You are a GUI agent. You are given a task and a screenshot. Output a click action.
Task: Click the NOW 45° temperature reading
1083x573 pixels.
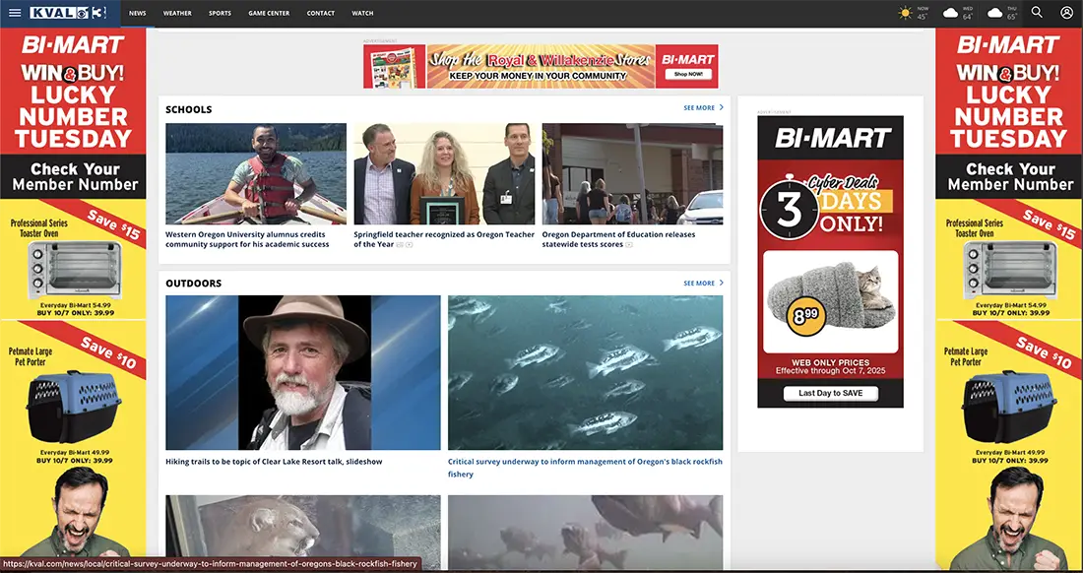(923, 13)
